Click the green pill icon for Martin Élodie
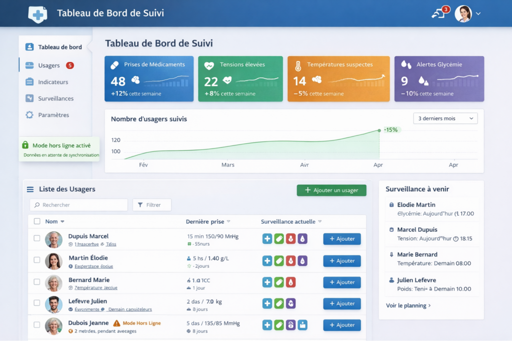512x341 pixels. click(279, 261)
